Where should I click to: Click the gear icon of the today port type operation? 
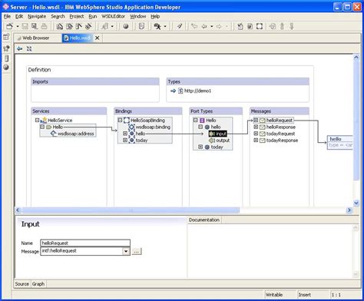[207, 147]
